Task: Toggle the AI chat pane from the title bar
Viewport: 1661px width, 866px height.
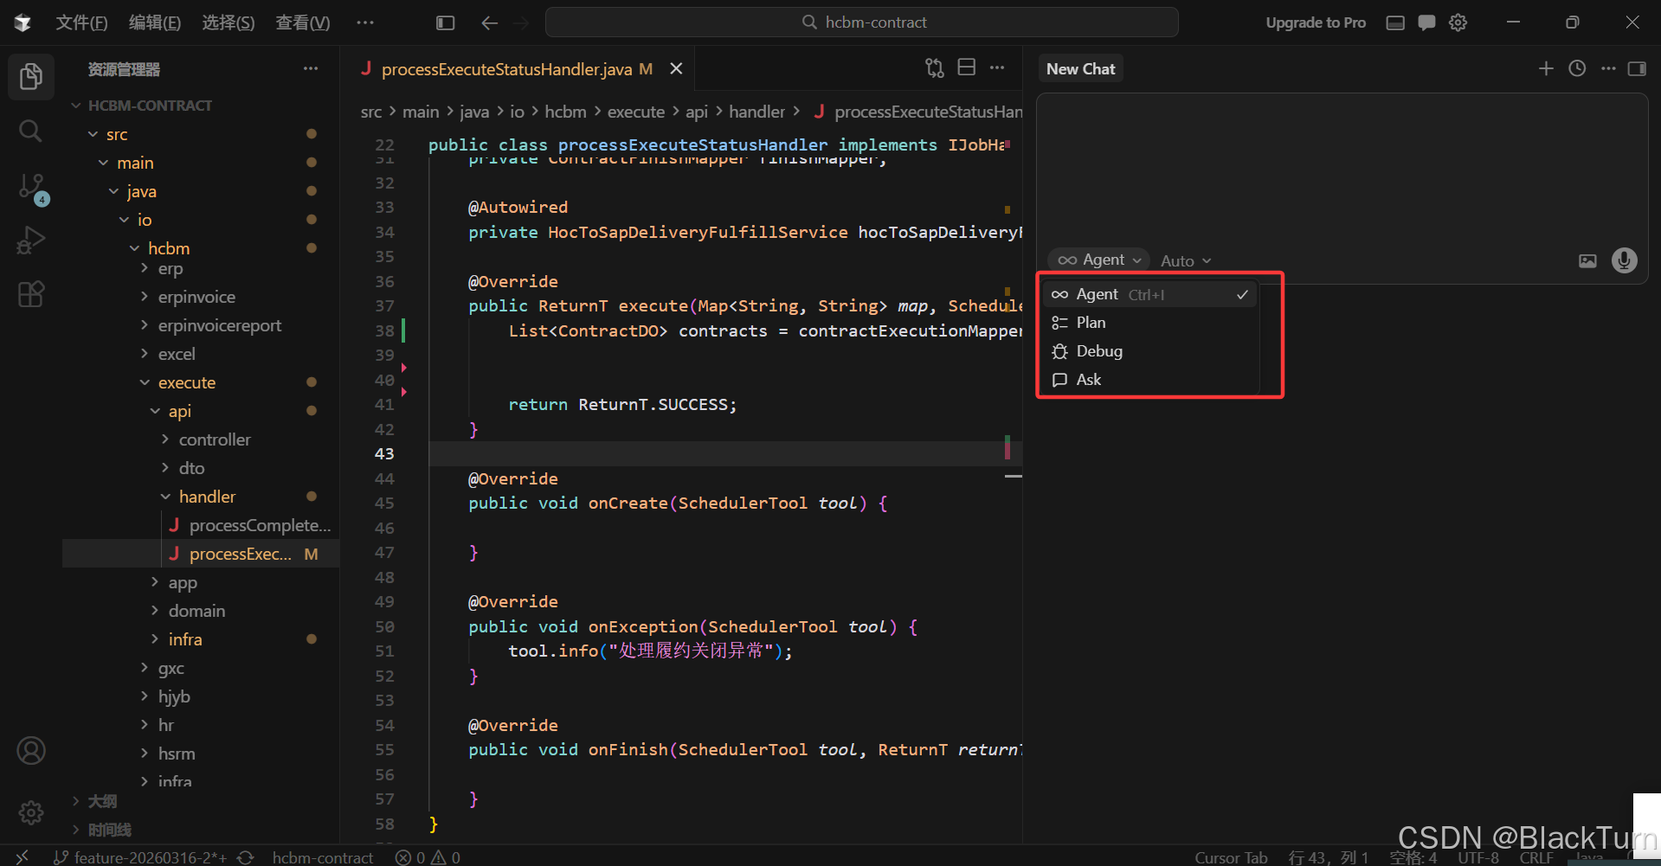Action: coord(1426,22)
